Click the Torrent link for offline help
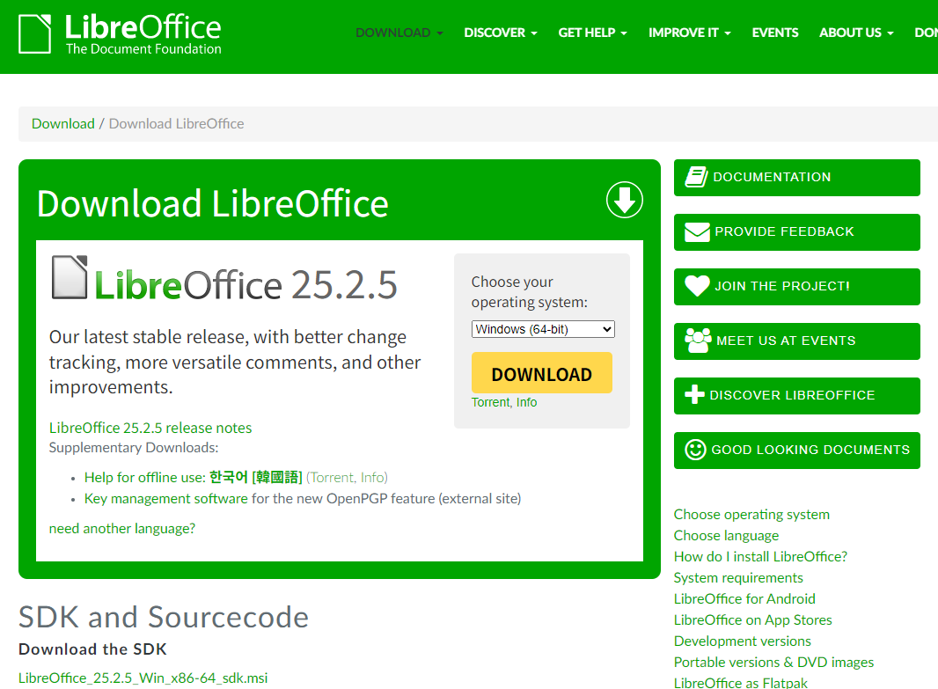This screenshot has width=938, height=689. pyautogui.click(x=332, y=477)
